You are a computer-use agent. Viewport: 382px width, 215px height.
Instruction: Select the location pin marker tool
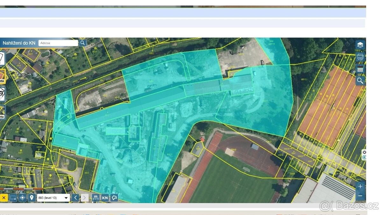click(x=32, y=198)
